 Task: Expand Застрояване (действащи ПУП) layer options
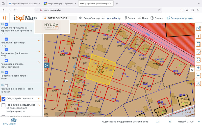point(39,51)
